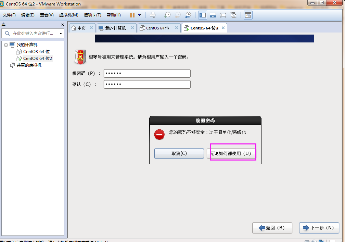Open the 编辑(E) menu
The width and height of the screenshot is (345, 242).
(x=28, y=15)
